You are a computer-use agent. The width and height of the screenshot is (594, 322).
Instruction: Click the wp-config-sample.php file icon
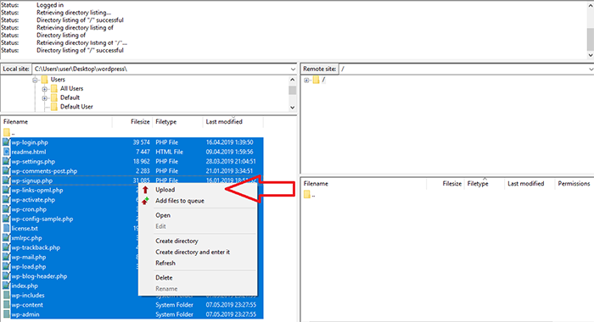(x=6, y=219)
